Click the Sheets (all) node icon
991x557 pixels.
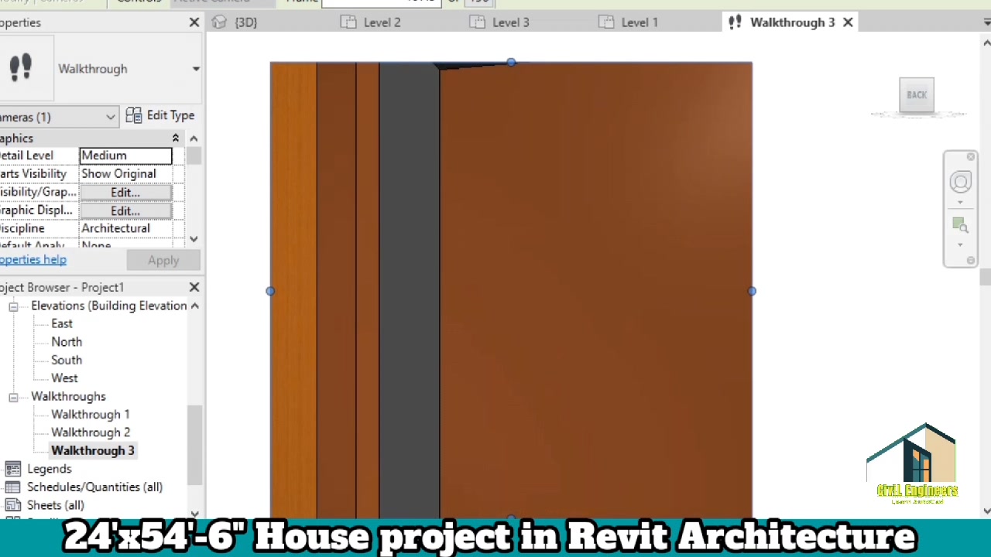12,505
